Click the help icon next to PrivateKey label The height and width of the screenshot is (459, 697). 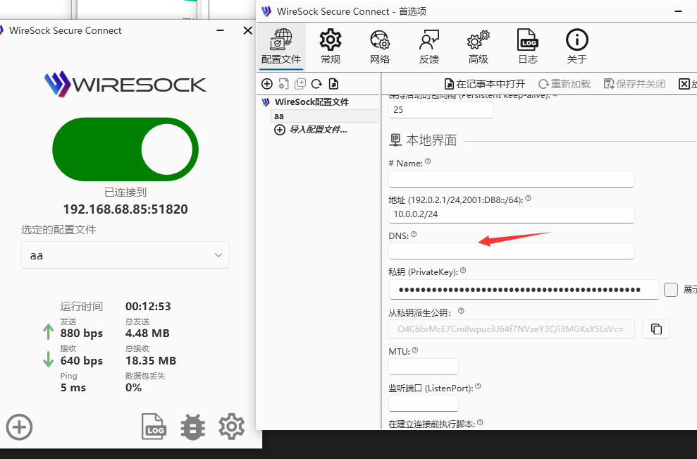click(463, 271)
